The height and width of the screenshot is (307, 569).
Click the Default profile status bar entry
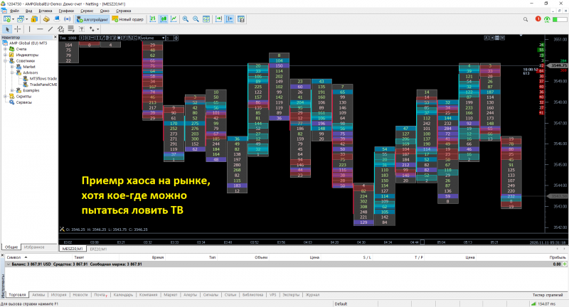click(341, 303)
